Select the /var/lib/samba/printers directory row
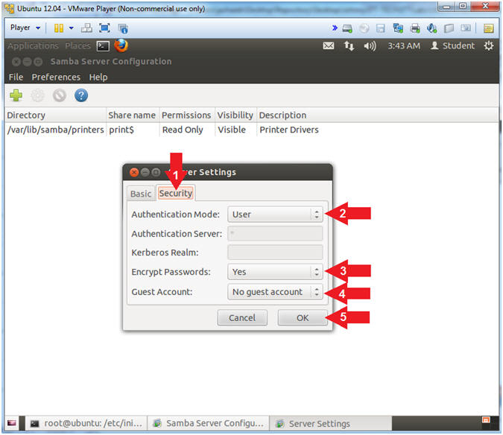The width and height of the screenshot is (503, 435). coord(55,130)
